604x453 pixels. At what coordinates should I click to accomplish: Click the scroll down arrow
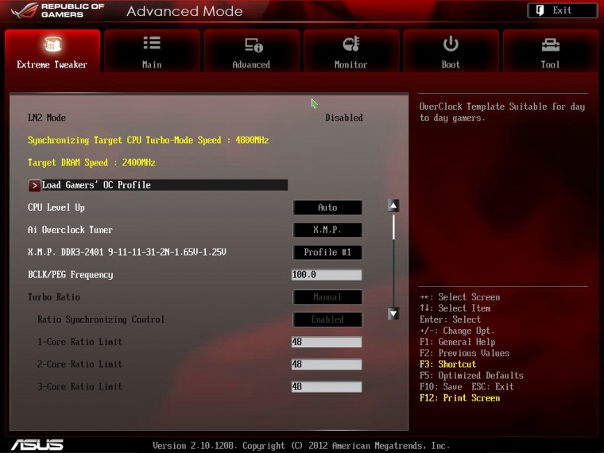pos(393,314)
